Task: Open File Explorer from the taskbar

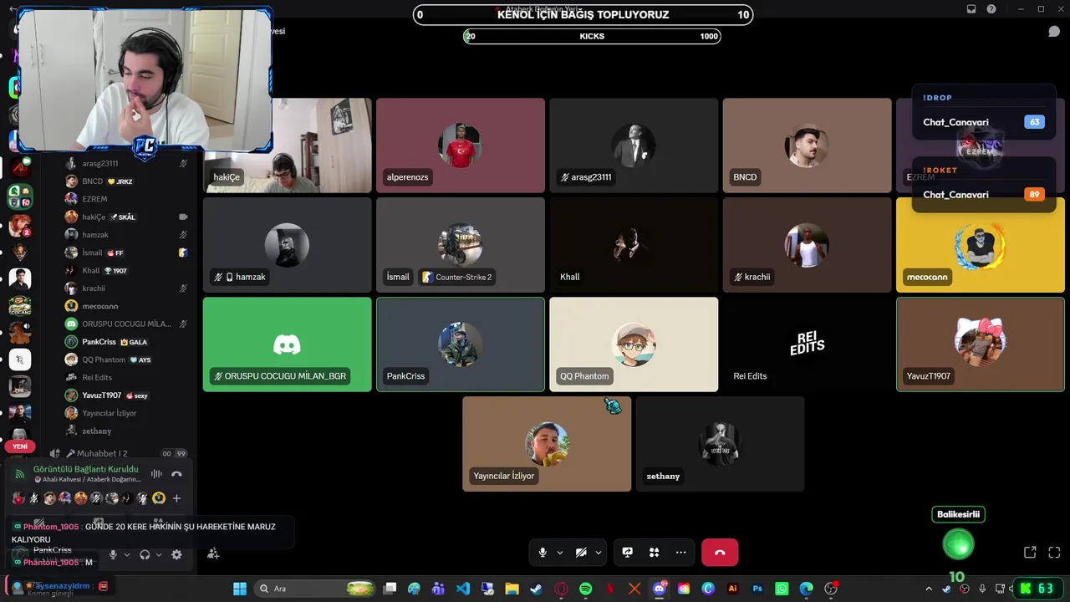Action: (512, 589)
